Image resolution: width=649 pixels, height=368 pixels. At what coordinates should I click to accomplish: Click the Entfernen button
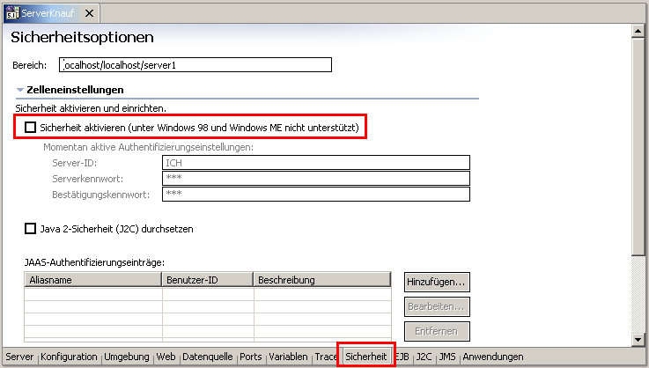point(437,331)
